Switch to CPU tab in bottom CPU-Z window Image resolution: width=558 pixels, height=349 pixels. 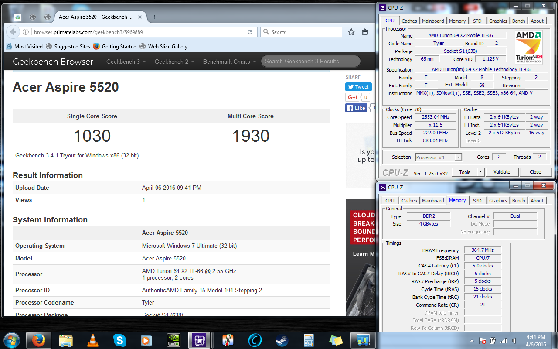(x=390, y=201)
